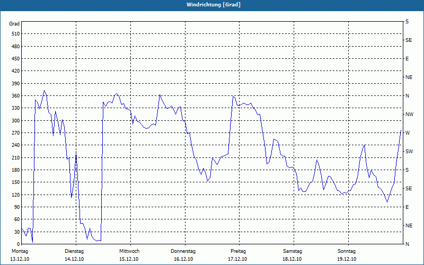Click the 180 value on the left axis

point(15,170)
